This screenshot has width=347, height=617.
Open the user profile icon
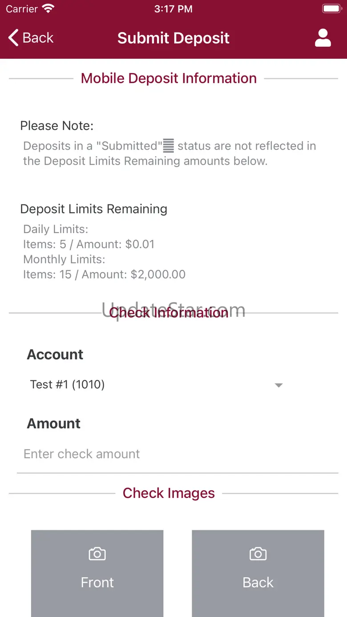point(323,38)
